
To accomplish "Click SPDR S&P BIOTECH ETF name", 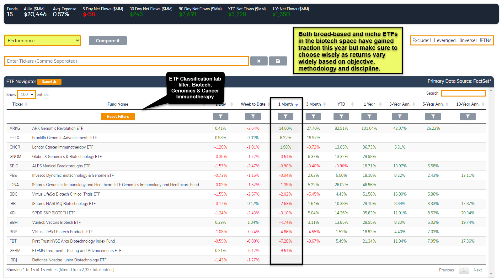I will [54, 213].
